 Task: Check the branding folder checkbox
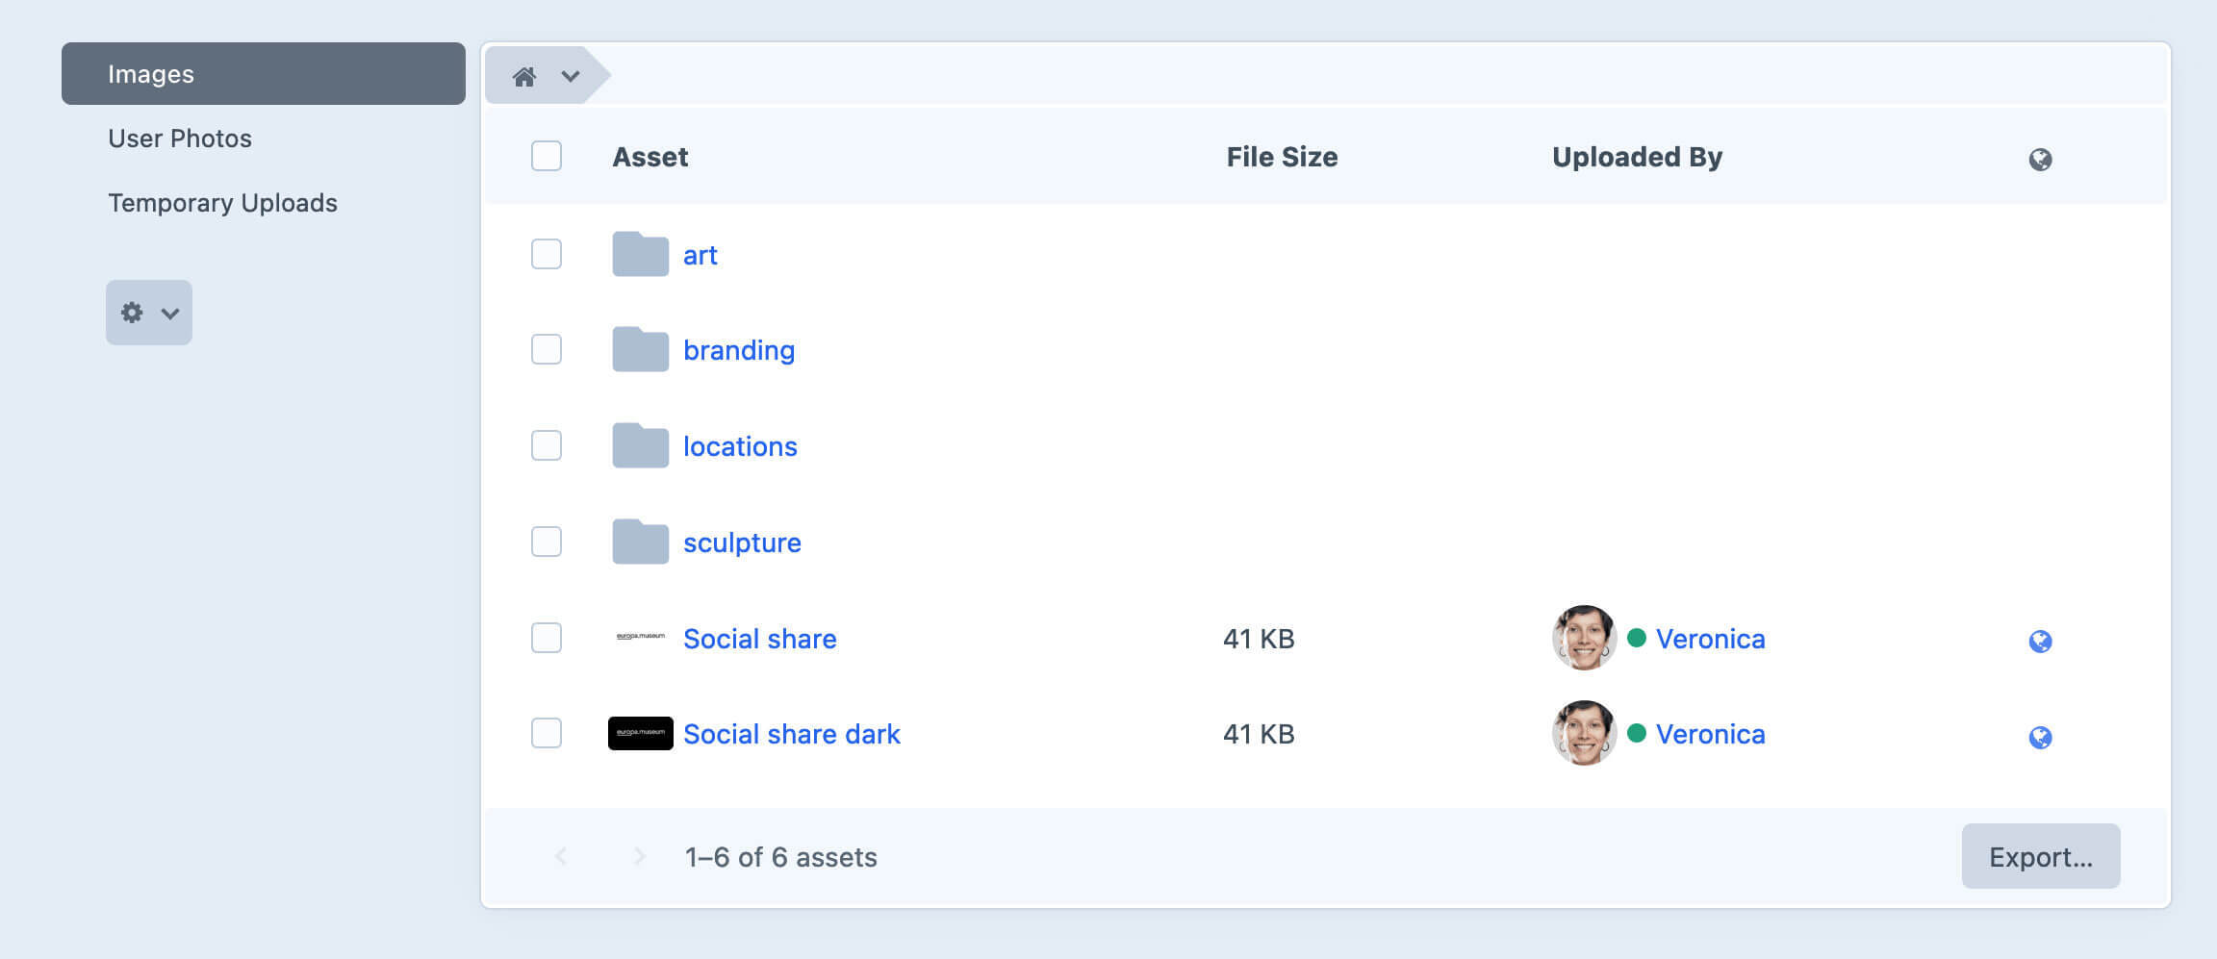pyautogui.click(x=547, y=349)
